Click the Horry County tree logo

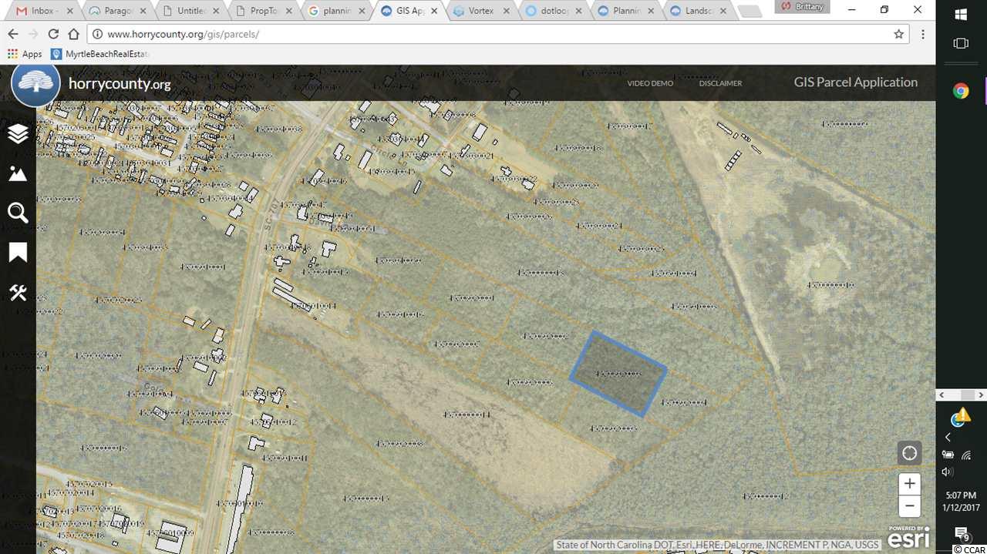pos(35,84)
